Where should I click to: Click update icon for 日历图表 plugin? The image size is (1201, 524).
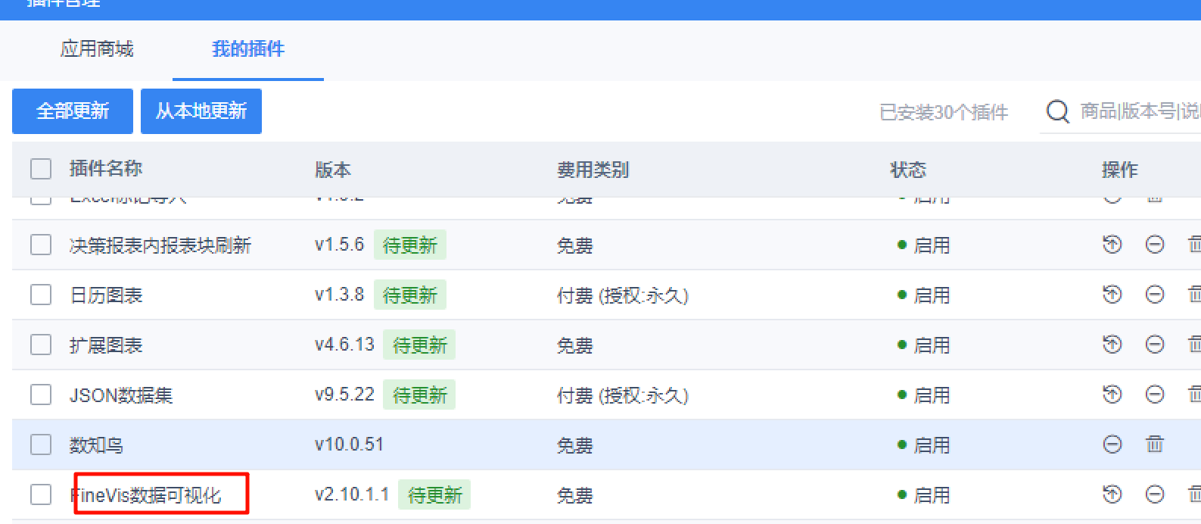pos(1112,295)
